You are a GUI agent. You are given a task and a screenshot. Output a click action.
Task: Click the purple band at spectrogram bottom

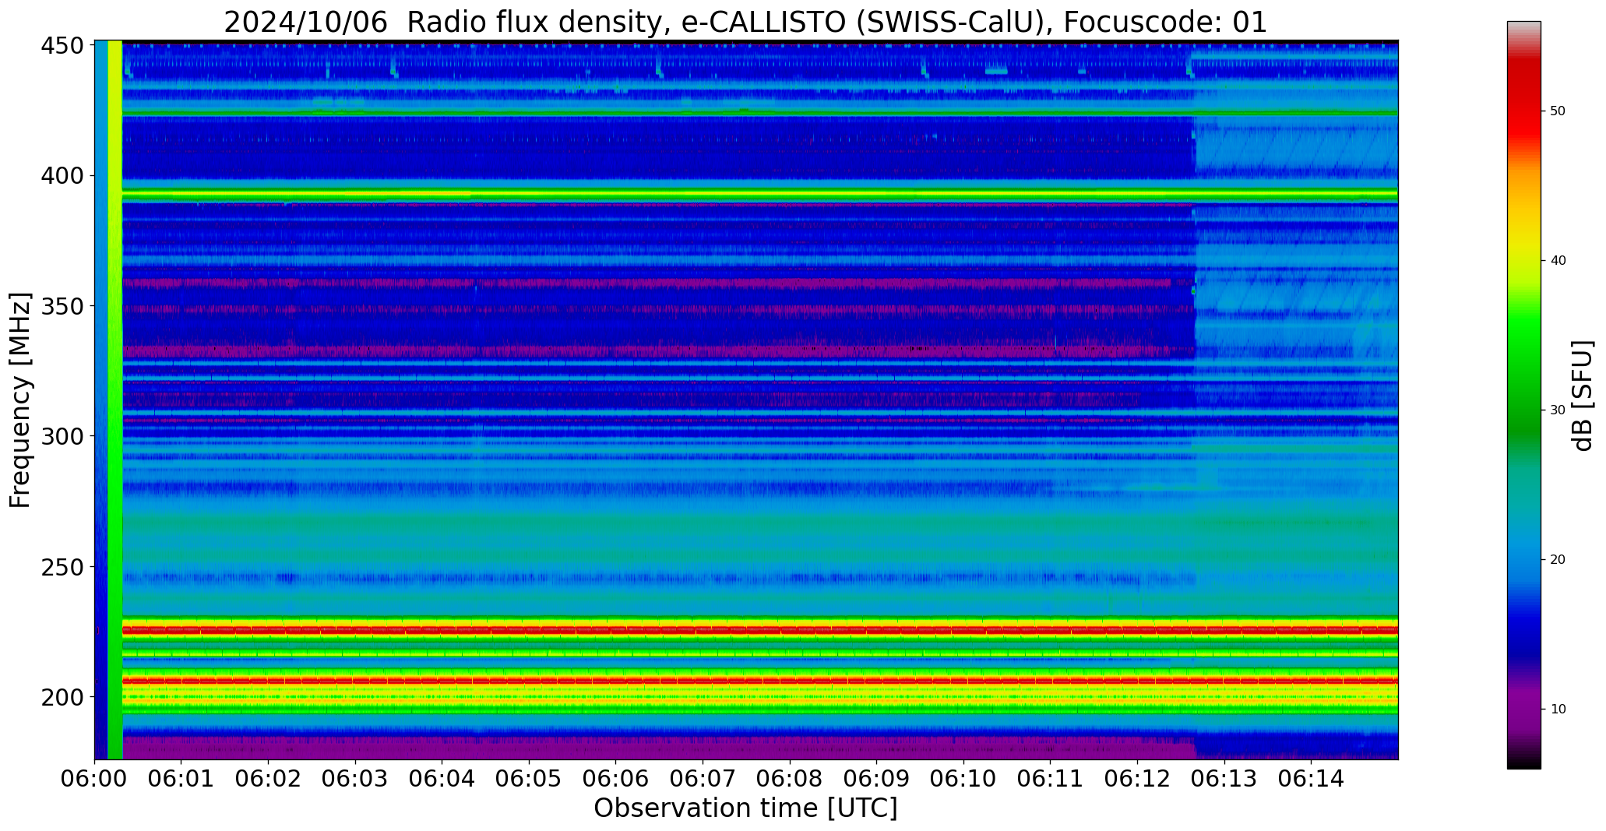[x=659, y=748]
